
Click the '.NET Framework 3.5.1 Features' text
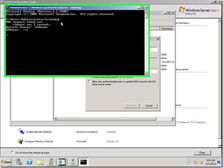[x=190, y=123]
